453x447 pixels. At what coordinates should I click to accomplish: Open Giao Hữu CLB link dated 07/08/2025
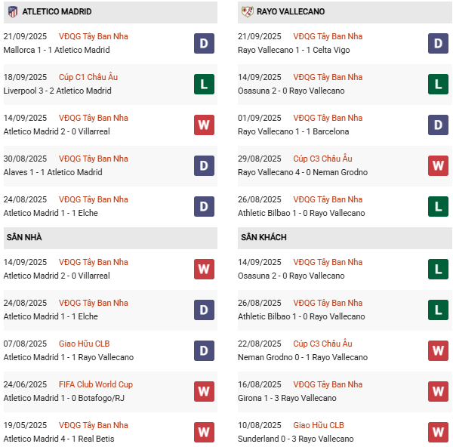[85, 344]
